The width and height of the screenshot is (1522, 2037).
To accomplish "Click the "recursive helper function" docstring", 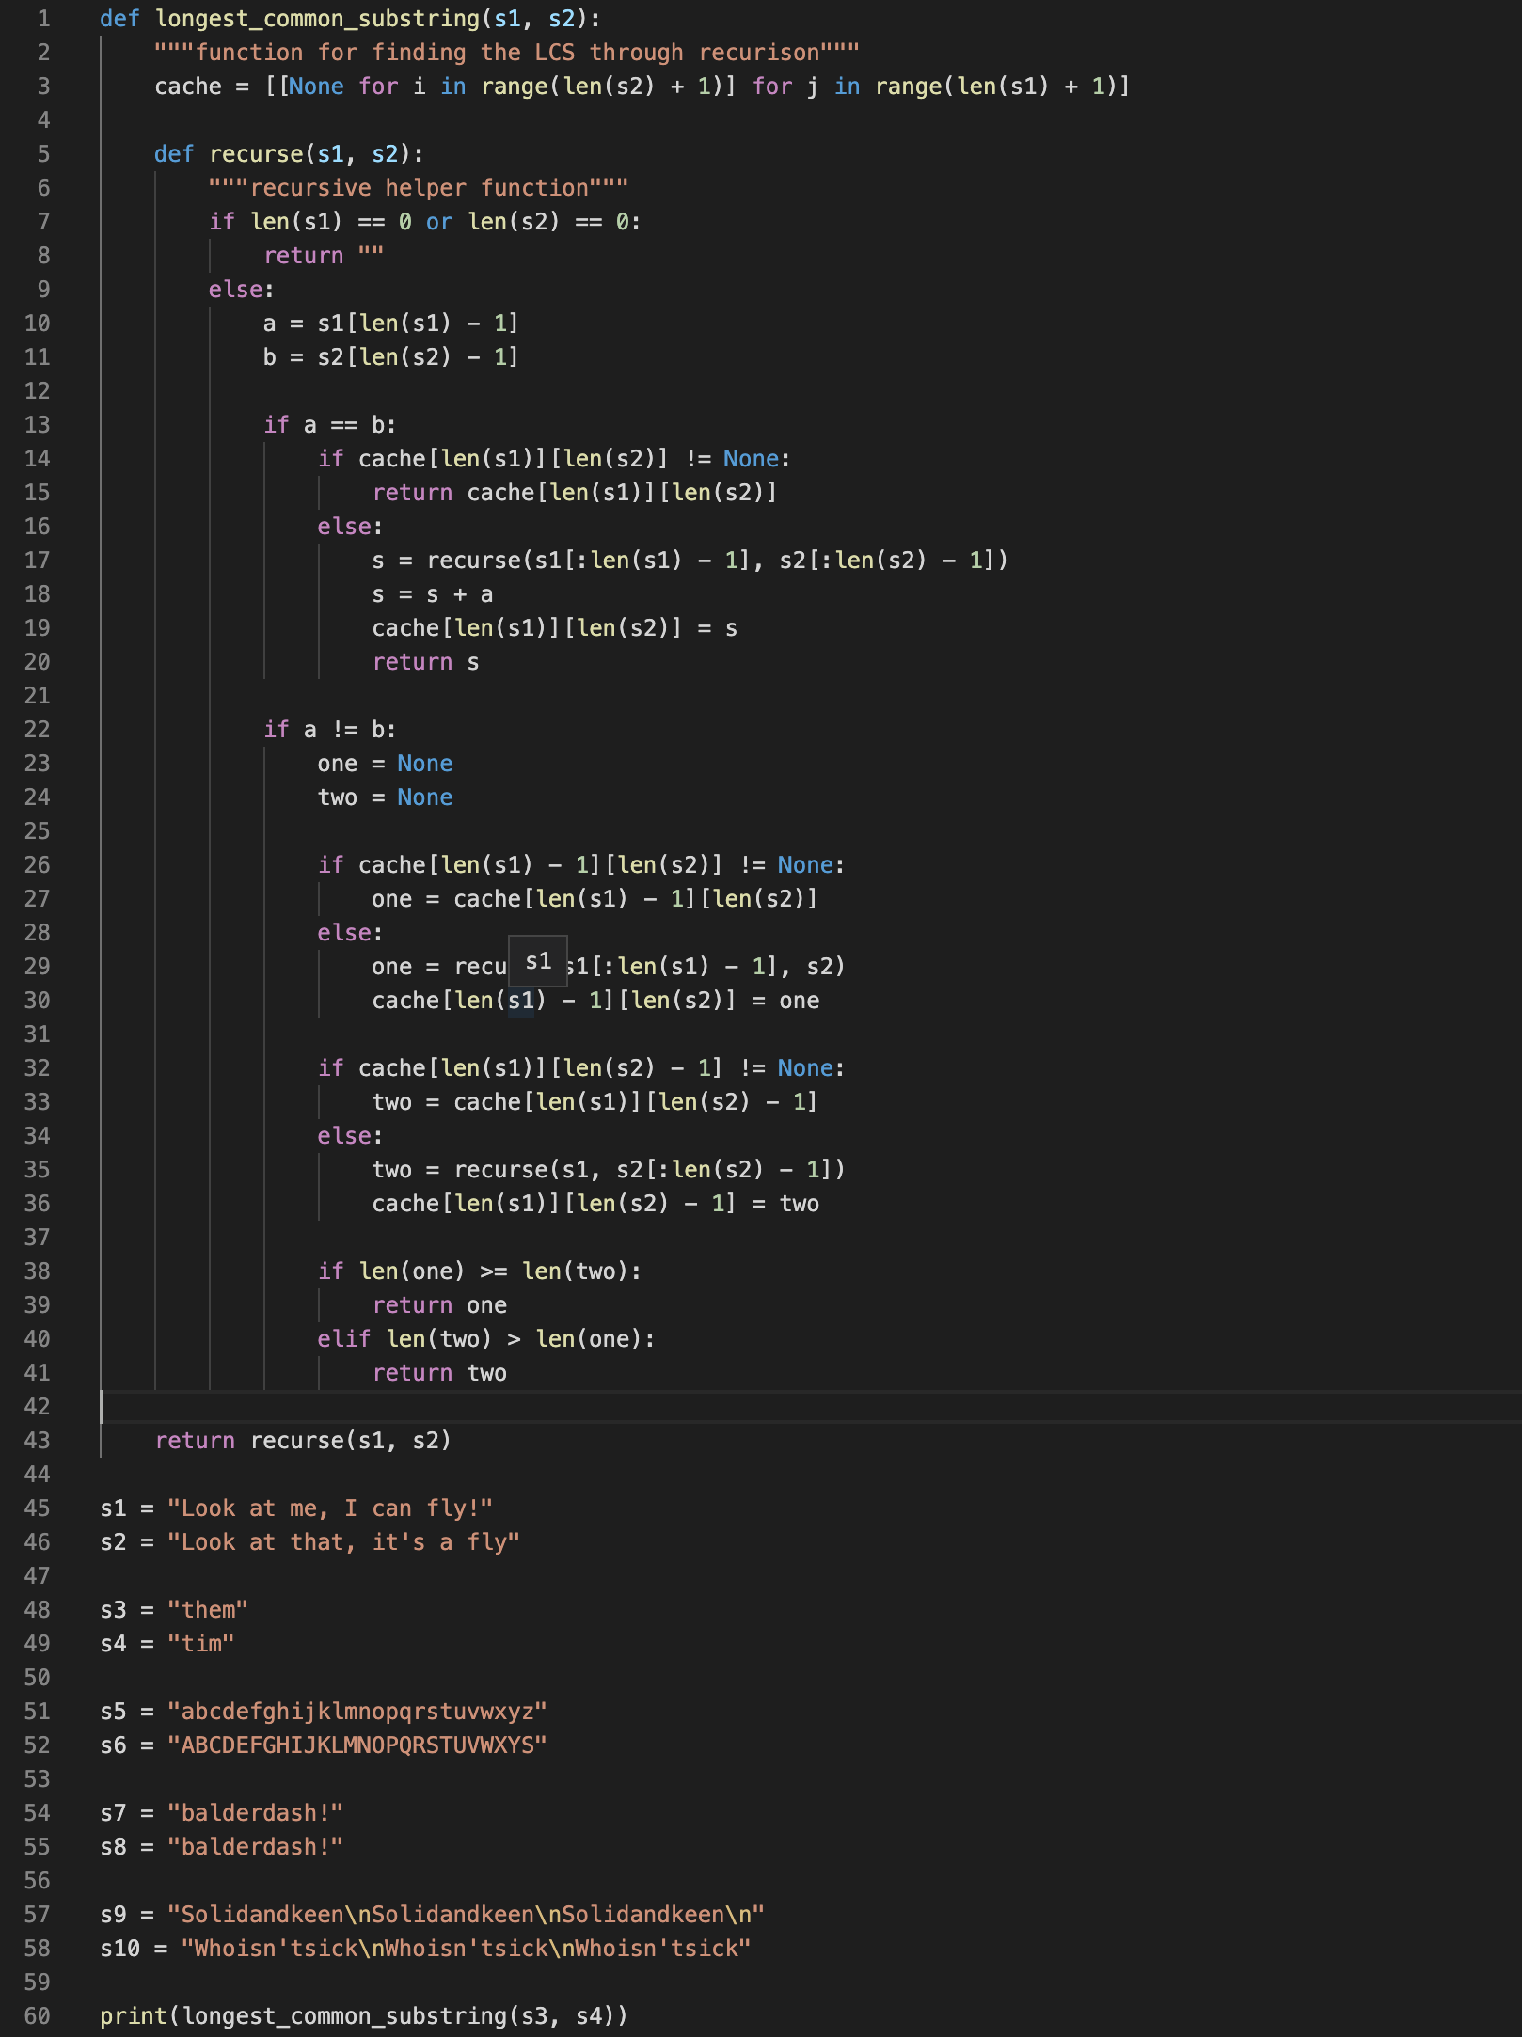I will click(419, 188).
